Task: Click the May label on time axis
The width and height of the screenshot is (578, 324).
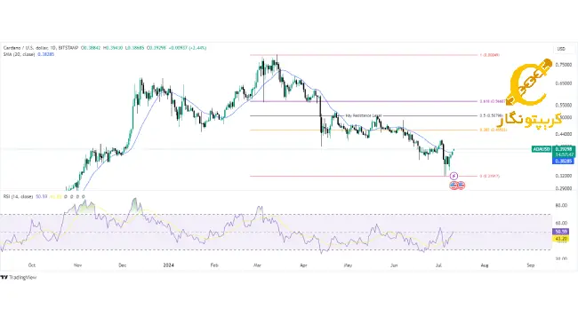Action: click(x=348, y=265)
